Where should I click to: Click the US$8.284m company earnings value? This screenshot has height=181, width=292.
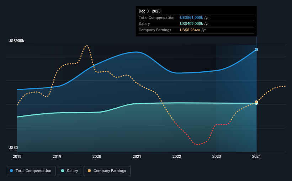coord(190,30)
